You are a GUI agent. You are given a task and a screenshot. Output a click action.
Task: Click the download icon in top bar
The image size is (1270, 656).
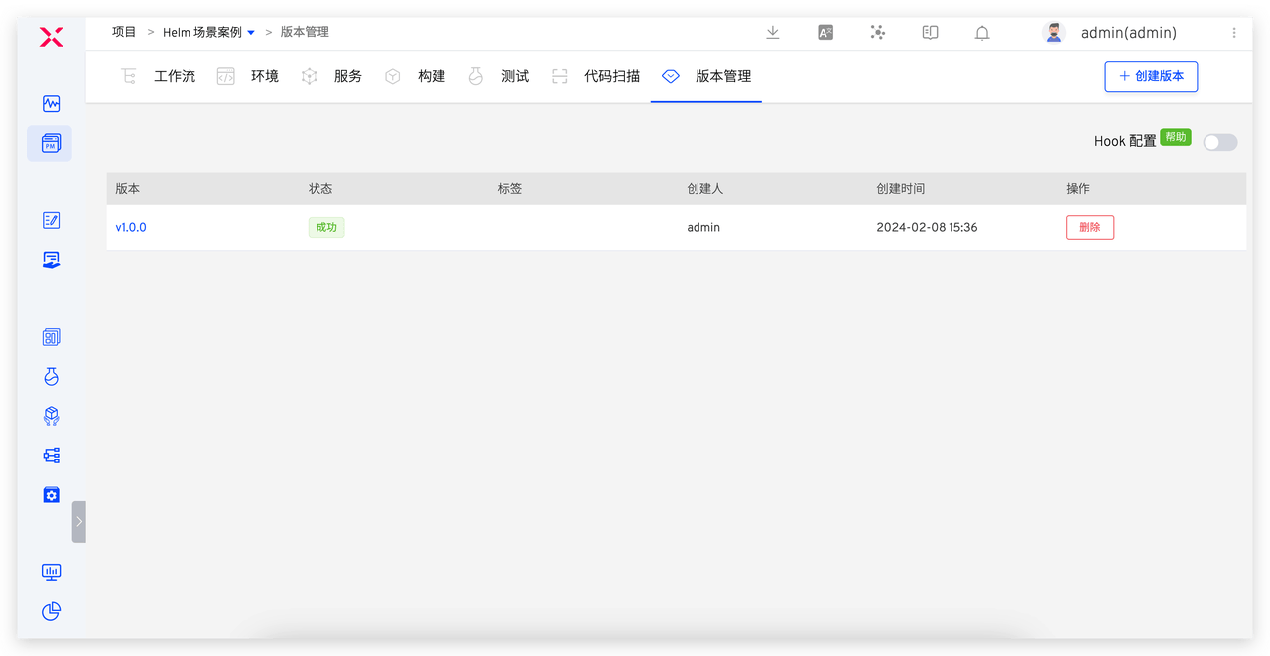[x=772, y=33]
